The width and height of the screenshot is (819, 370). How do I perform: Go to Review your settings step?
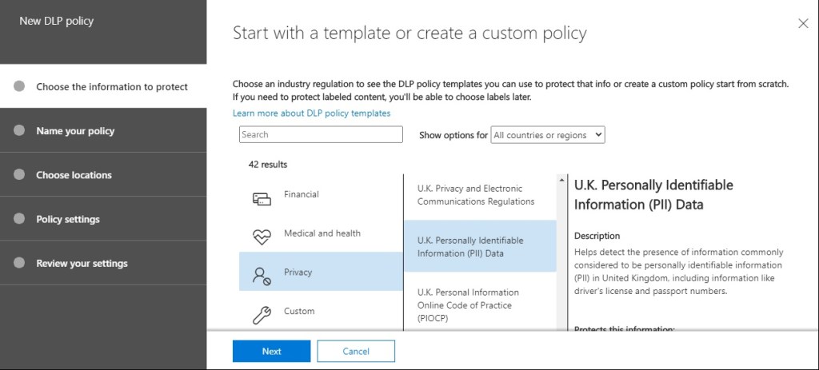coord(82,264)
